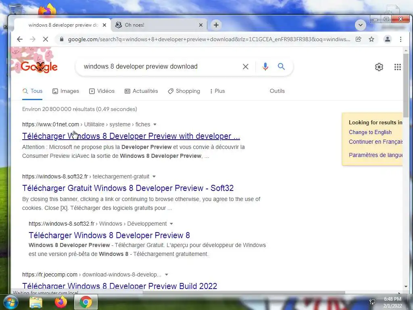Viewport: 413px width, 310px height.
Task: Expand dropdown arrow next to 01net URL
Action: [155, 124]
